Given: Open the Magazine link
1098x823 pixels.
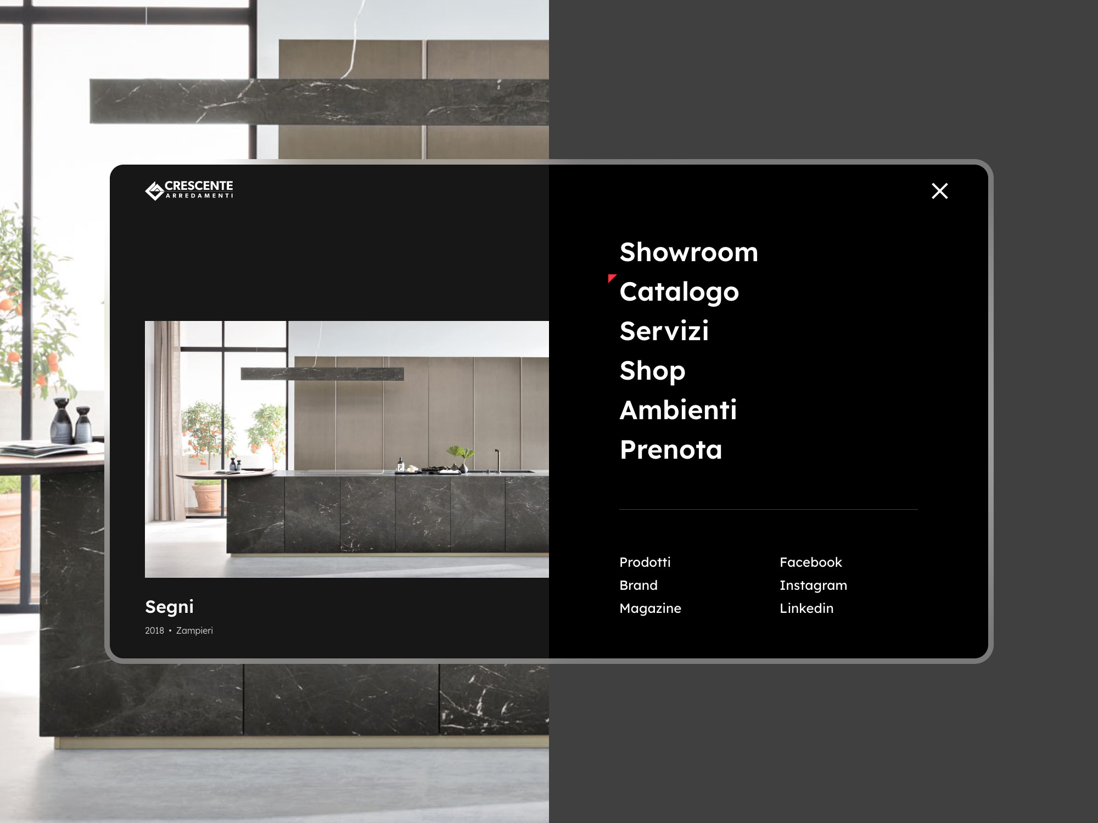Looking at the screenshot, I should point(650,608).
